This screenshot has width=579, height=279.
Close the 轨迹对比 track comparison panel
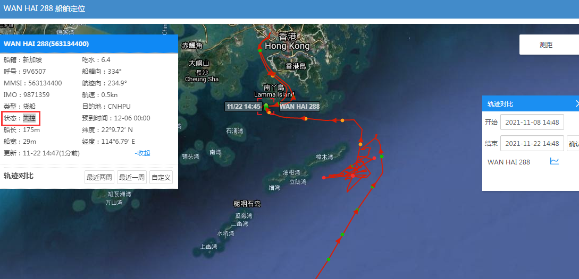coord(576,104)
